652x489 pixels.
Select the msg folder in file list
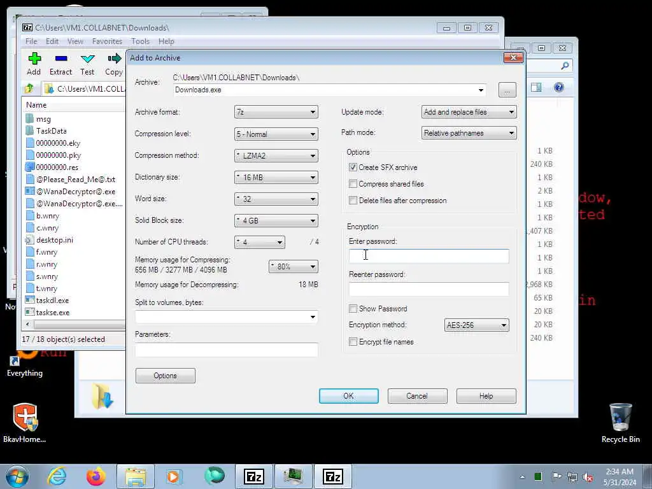43,119
